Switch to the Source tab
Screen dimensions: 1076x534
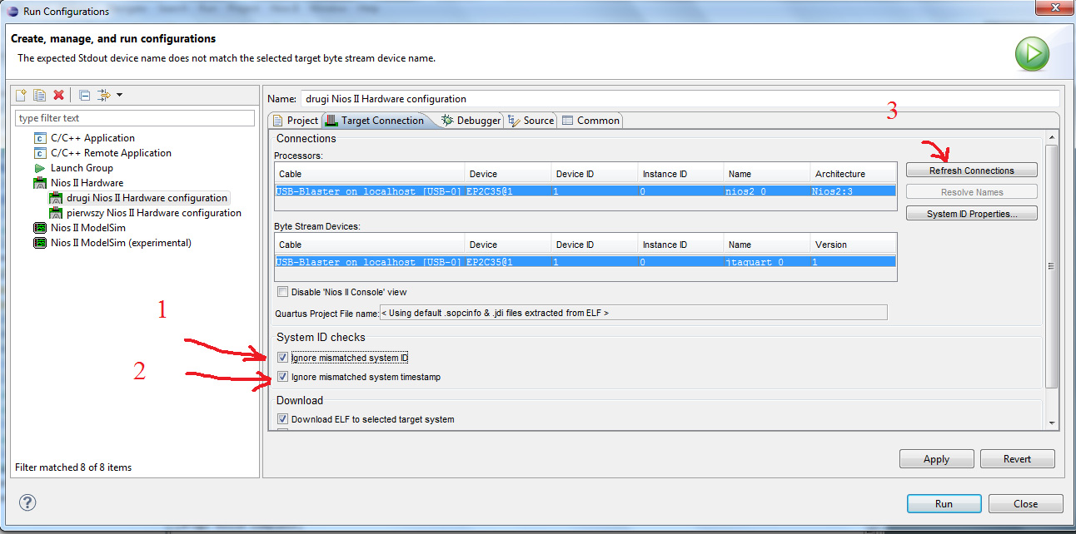[531, 121]
